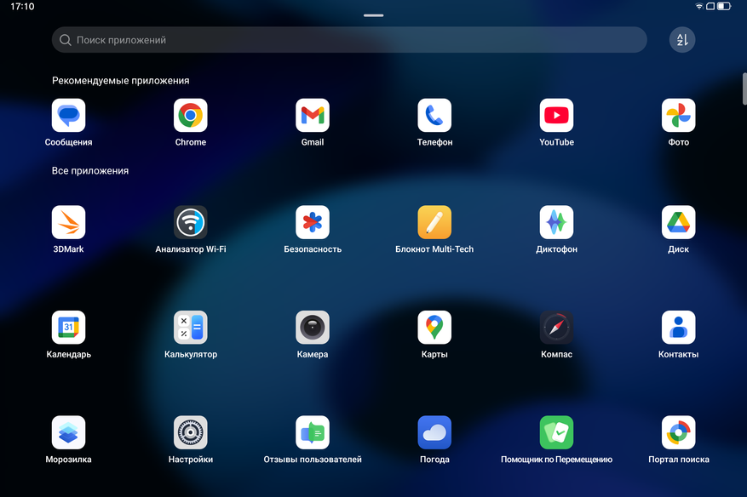Open Gmail app
Viewport: 747px width, 497px height.
pos(313,115)
